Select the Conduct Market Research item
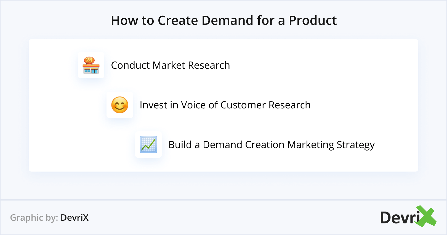 click(170, 65)
